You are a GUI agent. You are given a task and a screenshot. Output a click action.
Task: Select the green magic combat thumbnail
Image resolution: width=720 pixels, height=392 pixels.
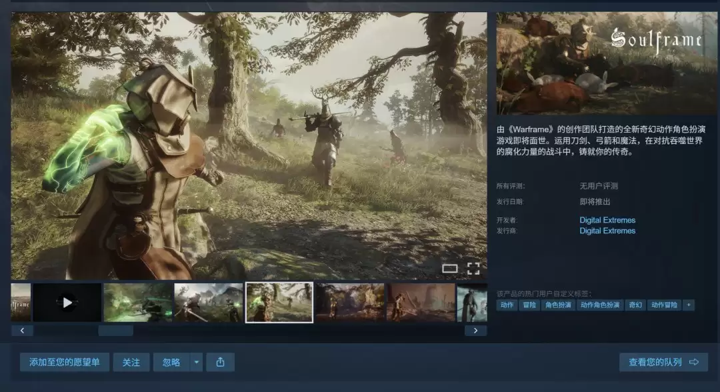click(138, 303)
